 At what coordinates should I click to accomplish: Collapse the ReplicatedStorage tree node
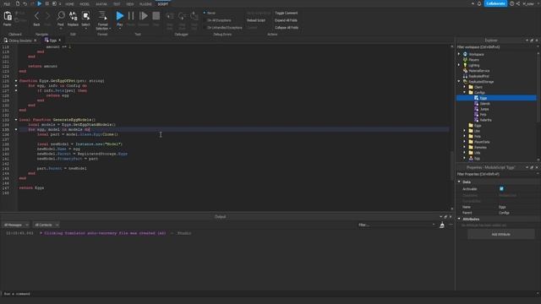tap(459, 82)
